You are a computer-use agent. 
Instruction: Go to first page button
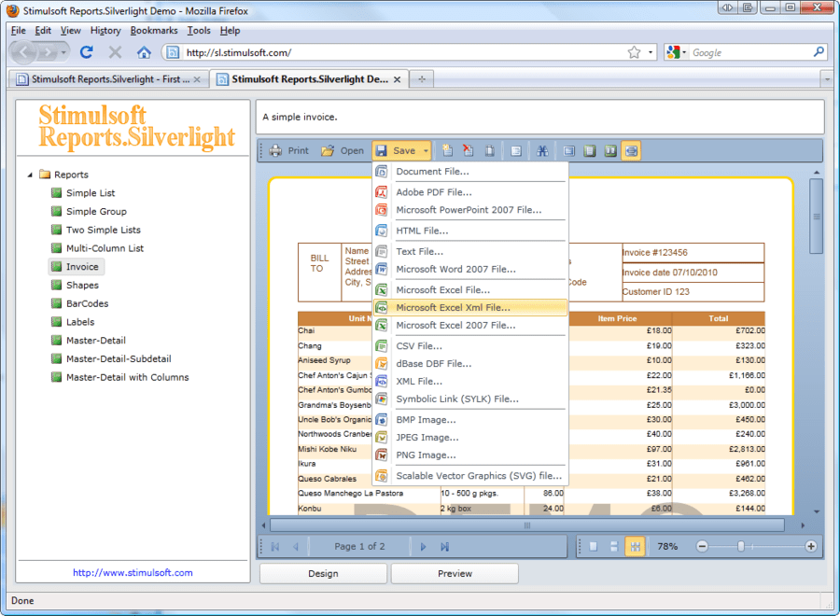click(x=275, y=546)
